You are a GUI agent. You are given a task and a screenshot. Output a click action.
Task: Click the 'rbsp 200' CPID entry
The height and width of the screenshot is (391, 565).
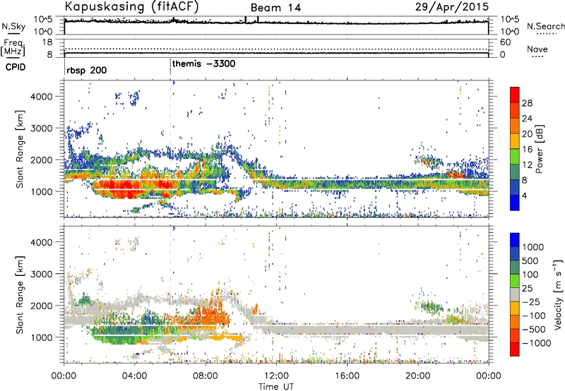click(x=86, y=70)
